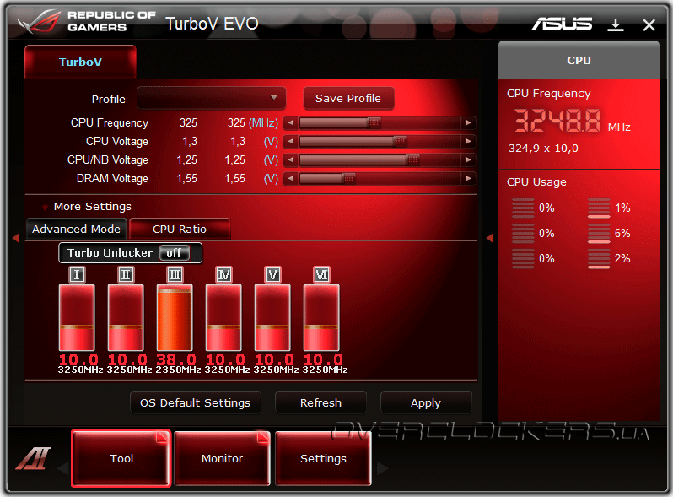The height and width of the screenshot is (497, 673).
Task: Click Save Profile button
Action: [x=348, y=99]
